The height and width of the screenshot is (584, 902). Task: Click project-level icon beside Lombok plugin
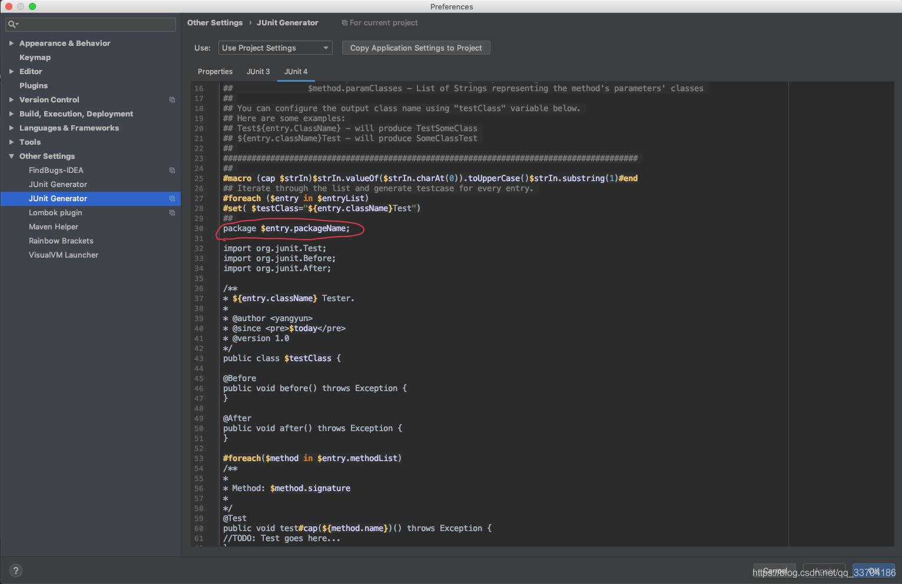click(x=172, y=213)
